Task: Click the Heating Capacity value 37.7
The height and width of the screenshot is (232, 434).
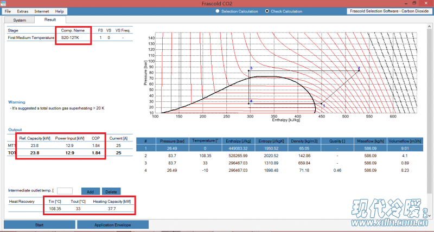Action: (112, 209)
